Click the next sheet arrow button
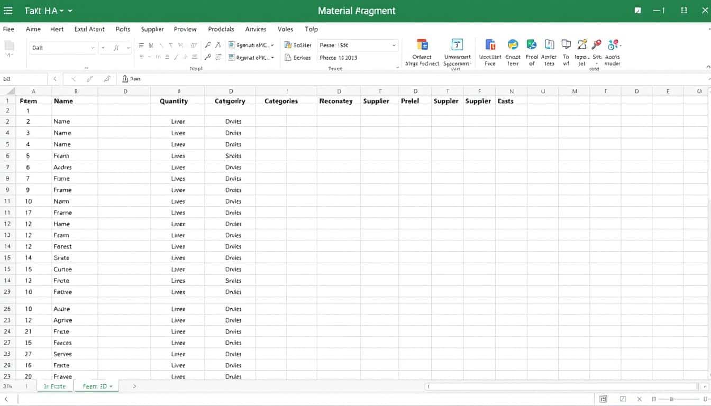The width and height of the screenshot is (711, 406). (x=134, y=386)
